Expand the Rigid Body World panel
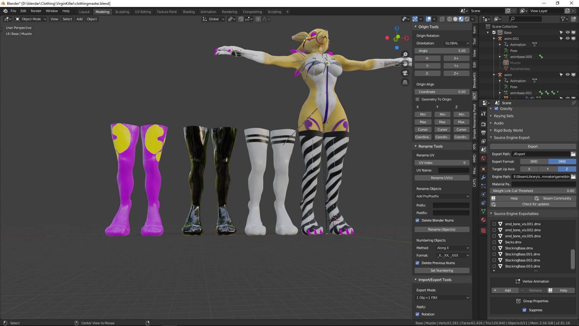The width and height of the screenshot is (579, 326). click(x=508, y=130)
